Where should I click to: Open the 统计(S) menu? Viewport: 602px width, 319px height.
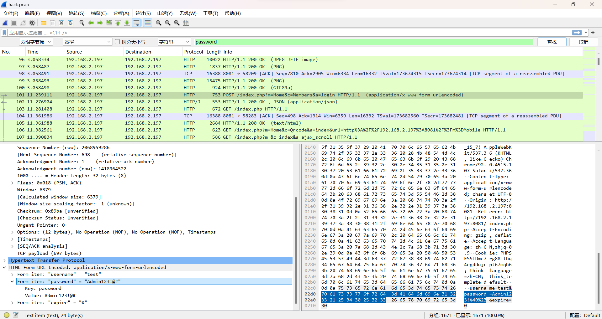[143, 13]
